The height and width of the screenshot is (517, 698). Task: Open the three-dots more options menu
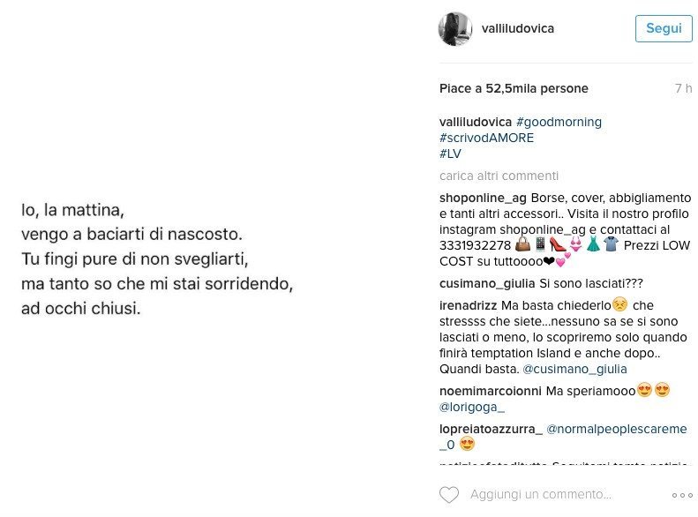[682, 495]
